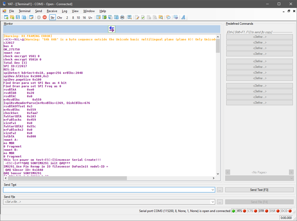Open the Log menu
The height and width of the screenshot is (221, 297).
pyautogui.click(x=65, y=11)
